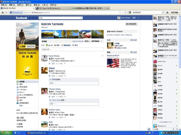Click the American Buzz! ad title
181x135 pixels.
pos(113,55)
